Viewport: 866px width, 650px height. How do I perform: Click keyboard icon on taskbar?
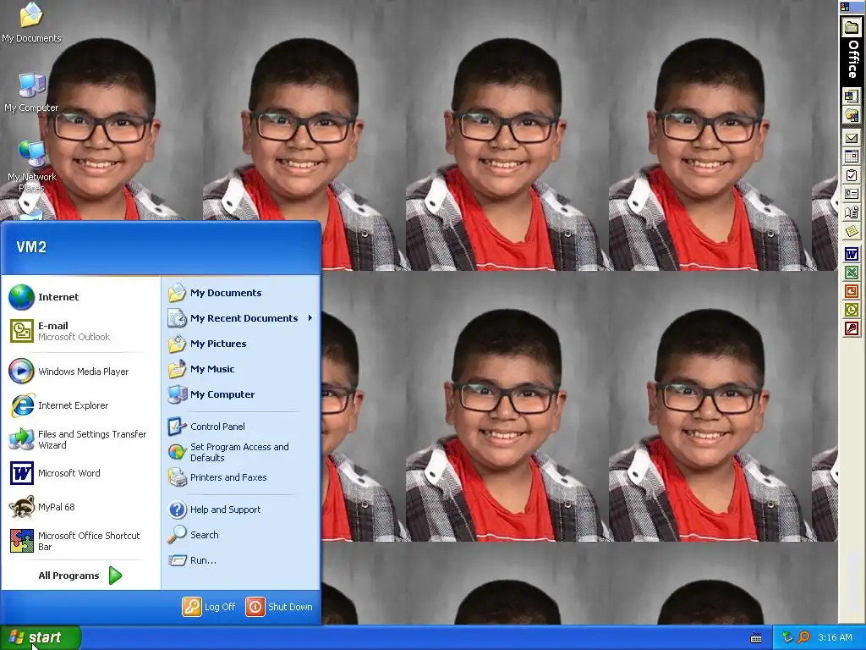[x=756, y=638]
